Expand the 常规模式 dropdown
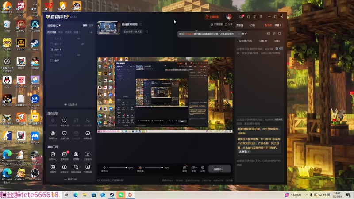The width and height of the screenshot is (354, 199). 54,26
